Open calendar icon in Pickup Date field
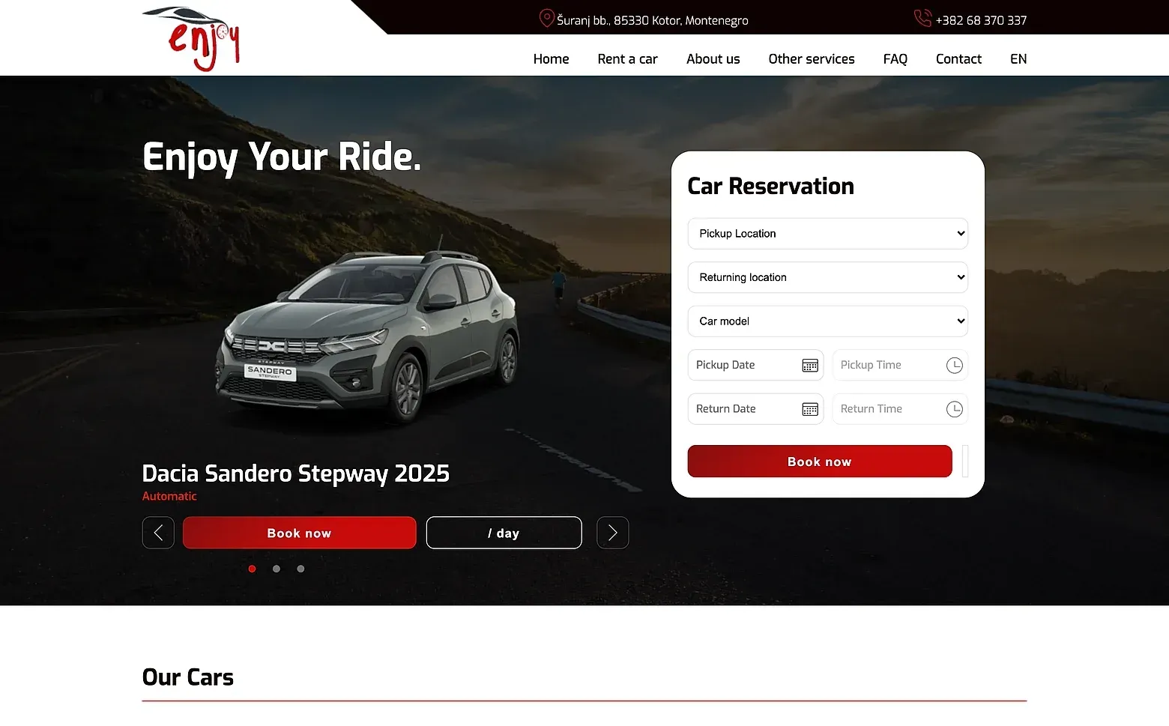The image size is (1169, 726). [x=810, y=366]
